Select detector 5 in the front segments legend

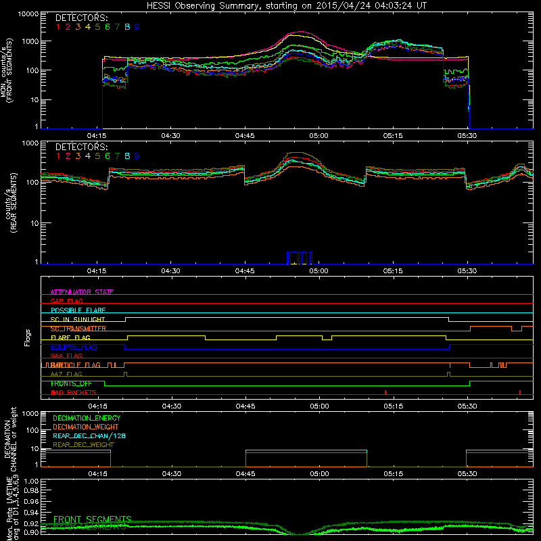tap(97, 27)
